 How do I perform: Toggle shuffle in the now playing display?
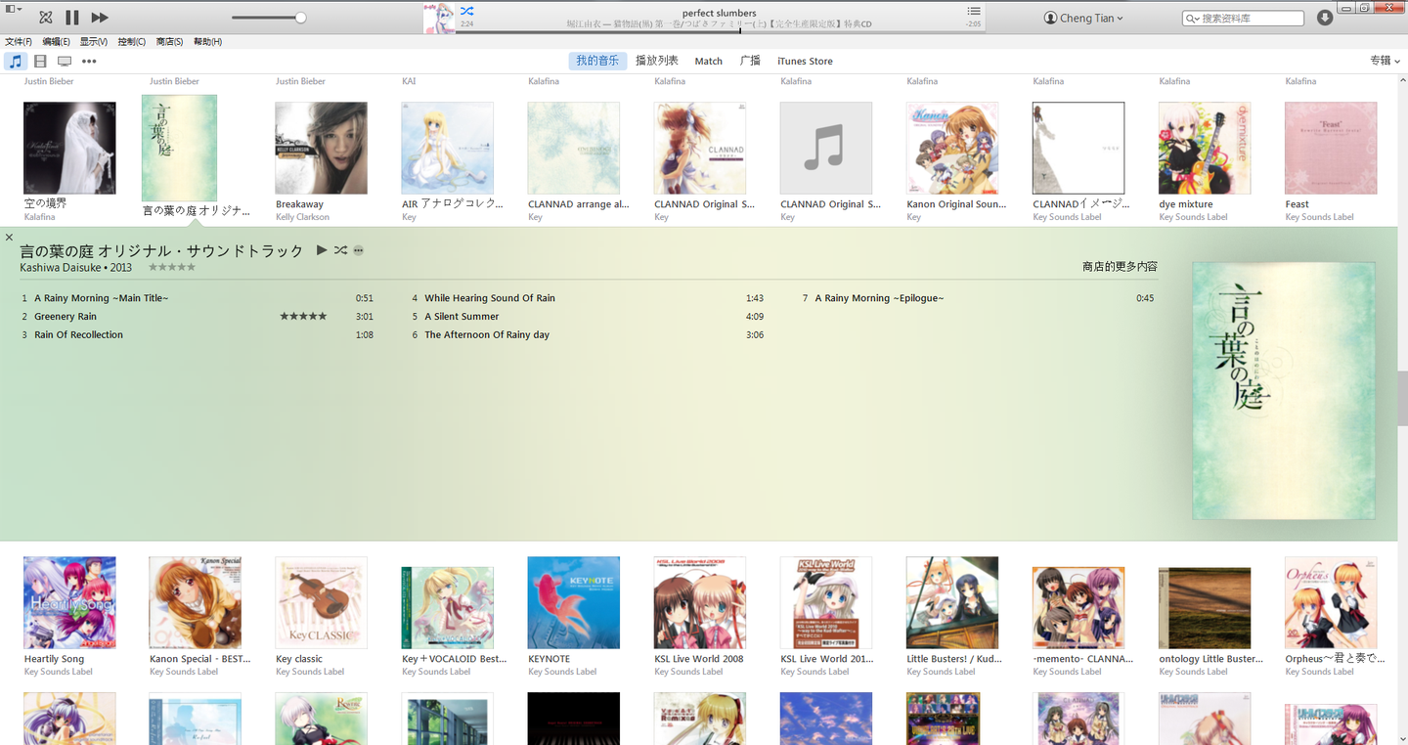tap(467, 12)
